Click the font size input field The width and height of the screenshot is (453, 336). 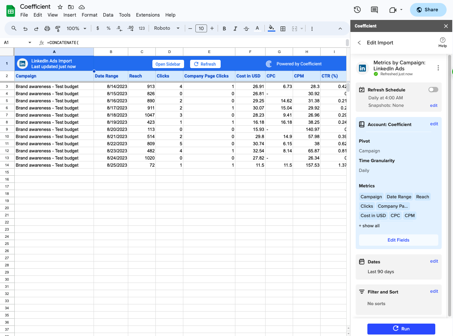pyautogui.click(x=201, y=28)
